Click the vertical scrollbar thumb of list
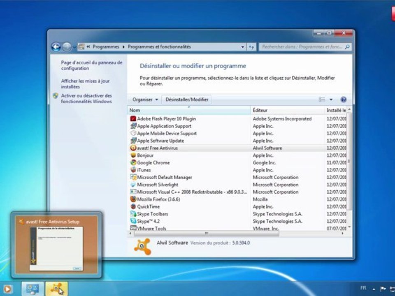Screen dimensions: 395x296 coord(349,161)
